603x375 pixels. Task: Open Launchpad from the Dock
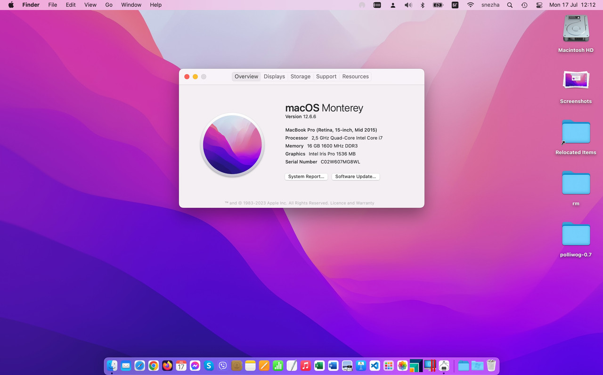coord(389,366)
